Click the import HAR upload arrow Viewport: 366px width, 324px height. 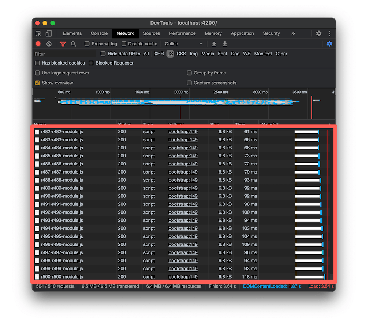214,44
